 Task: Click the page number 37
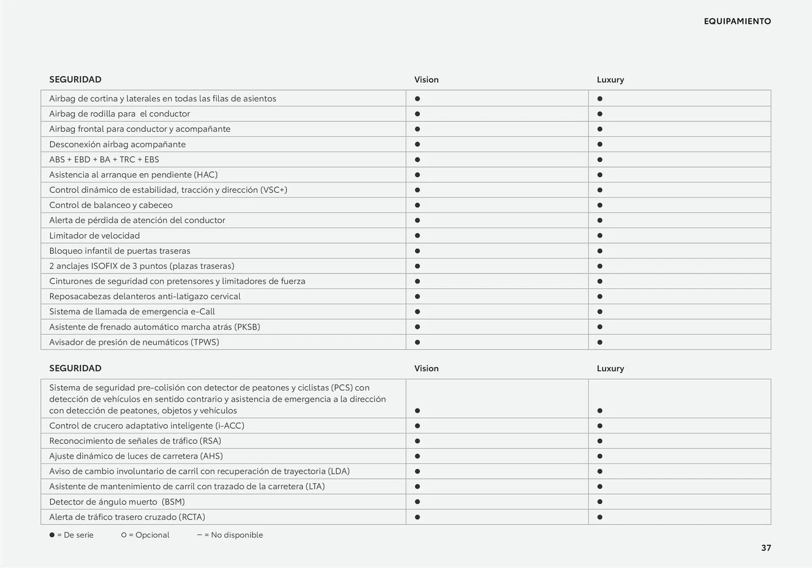pos(766,548)
